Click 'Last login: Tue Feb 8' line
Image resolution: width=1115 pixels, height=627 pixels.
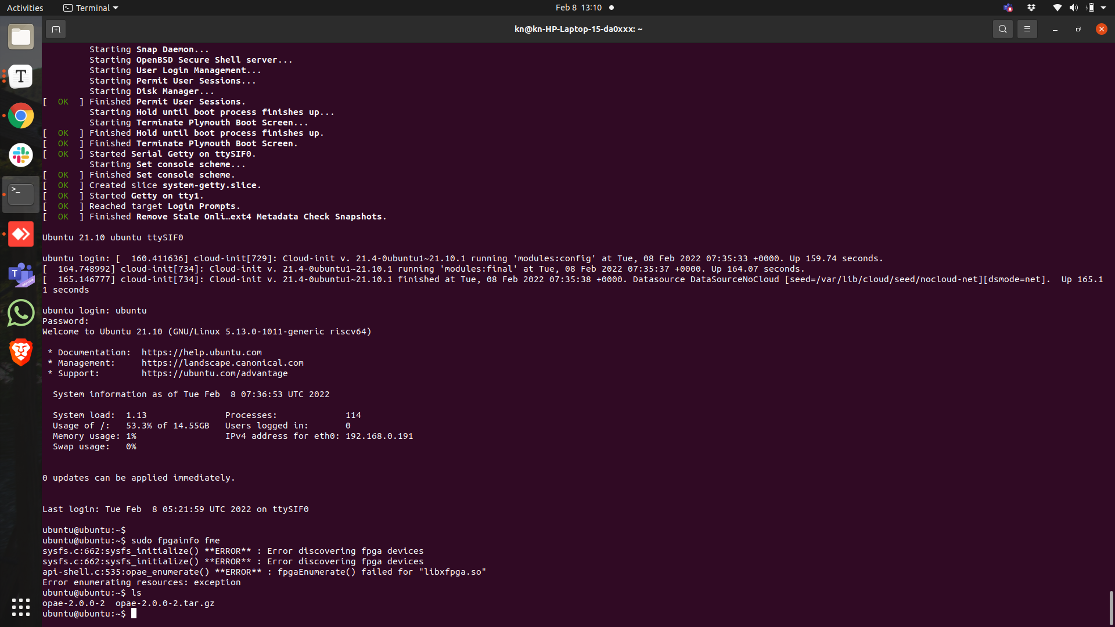(x=175, y=509)
